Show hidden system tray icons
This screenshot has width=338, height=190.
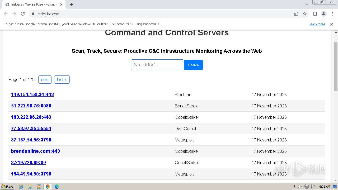(294, 187)
